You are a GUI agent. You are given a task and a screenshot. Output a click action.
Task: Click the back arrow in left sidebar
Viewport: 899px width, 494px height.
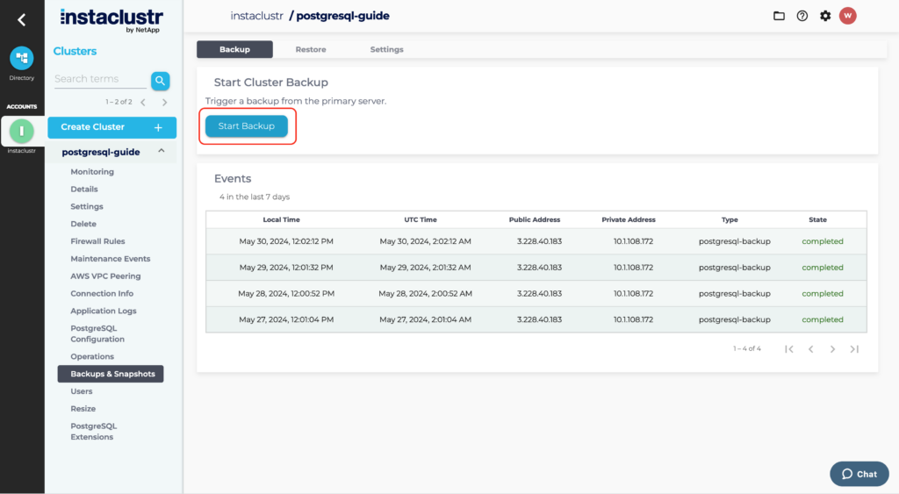tap(21, 20)
